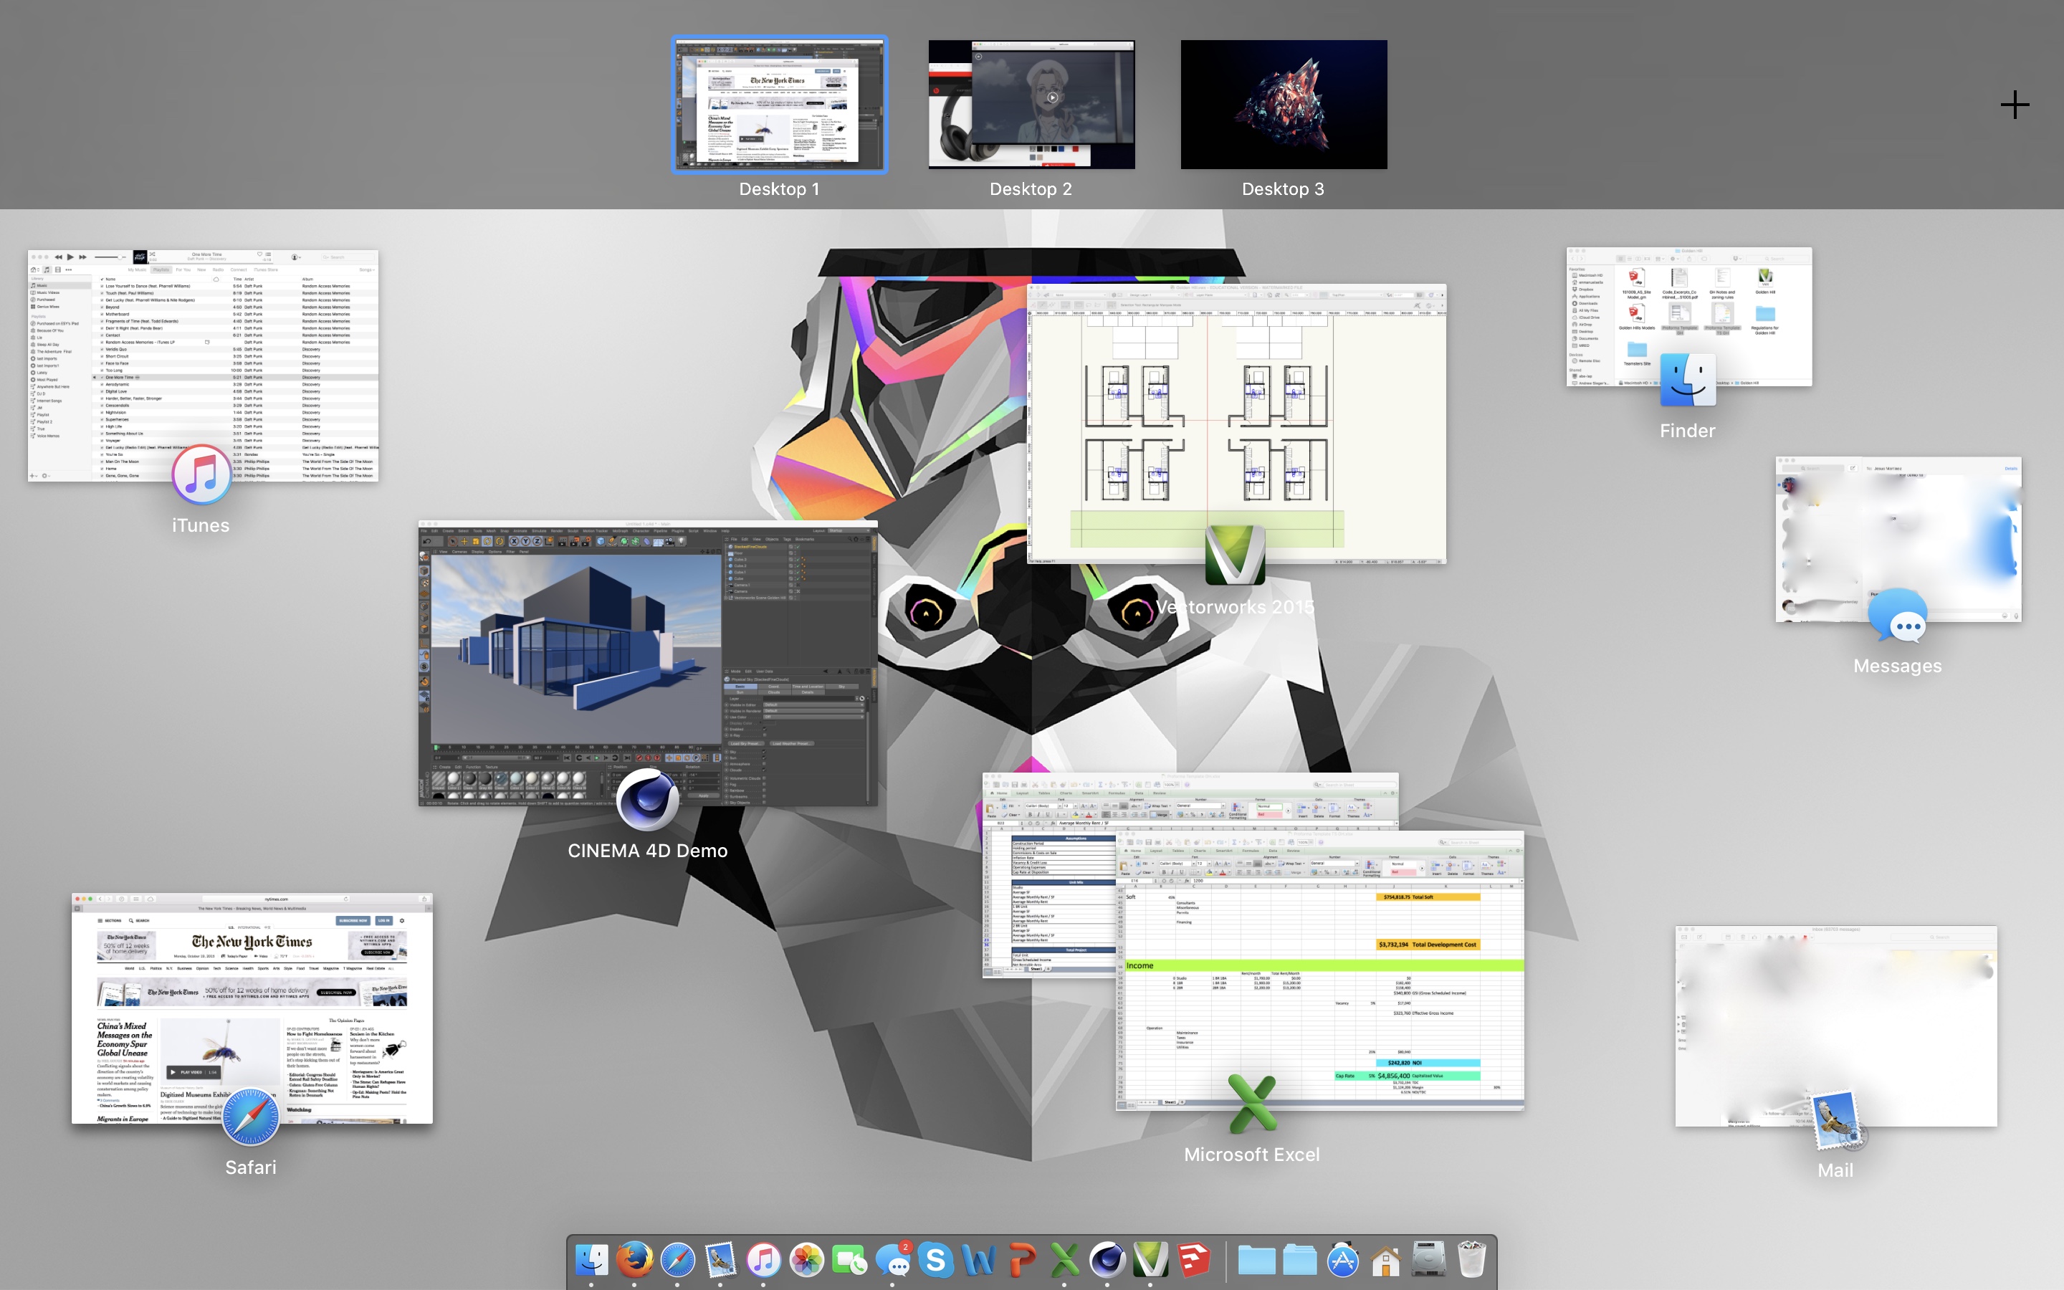Launch Skype from the Dock
The image size is (2064, 1290).
point(936,1260)
